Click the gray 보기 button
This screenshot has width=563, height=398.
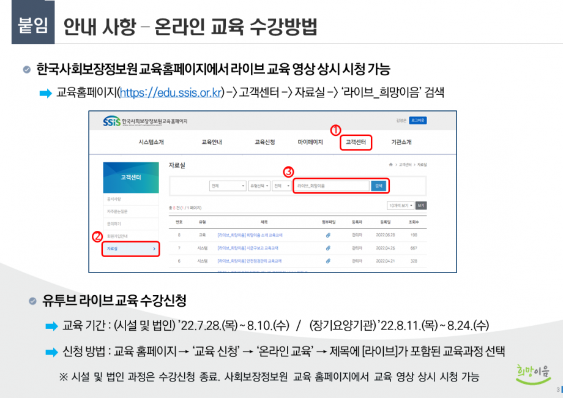click(421, 206)
